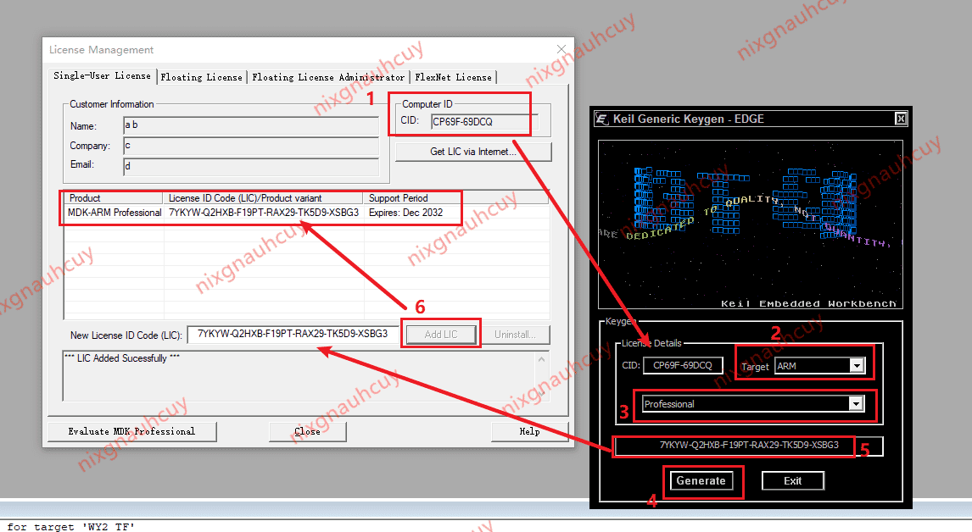Click the Exit button in keygen
The height and width of the screenshot is (532, 972).
tap(792, 480)
